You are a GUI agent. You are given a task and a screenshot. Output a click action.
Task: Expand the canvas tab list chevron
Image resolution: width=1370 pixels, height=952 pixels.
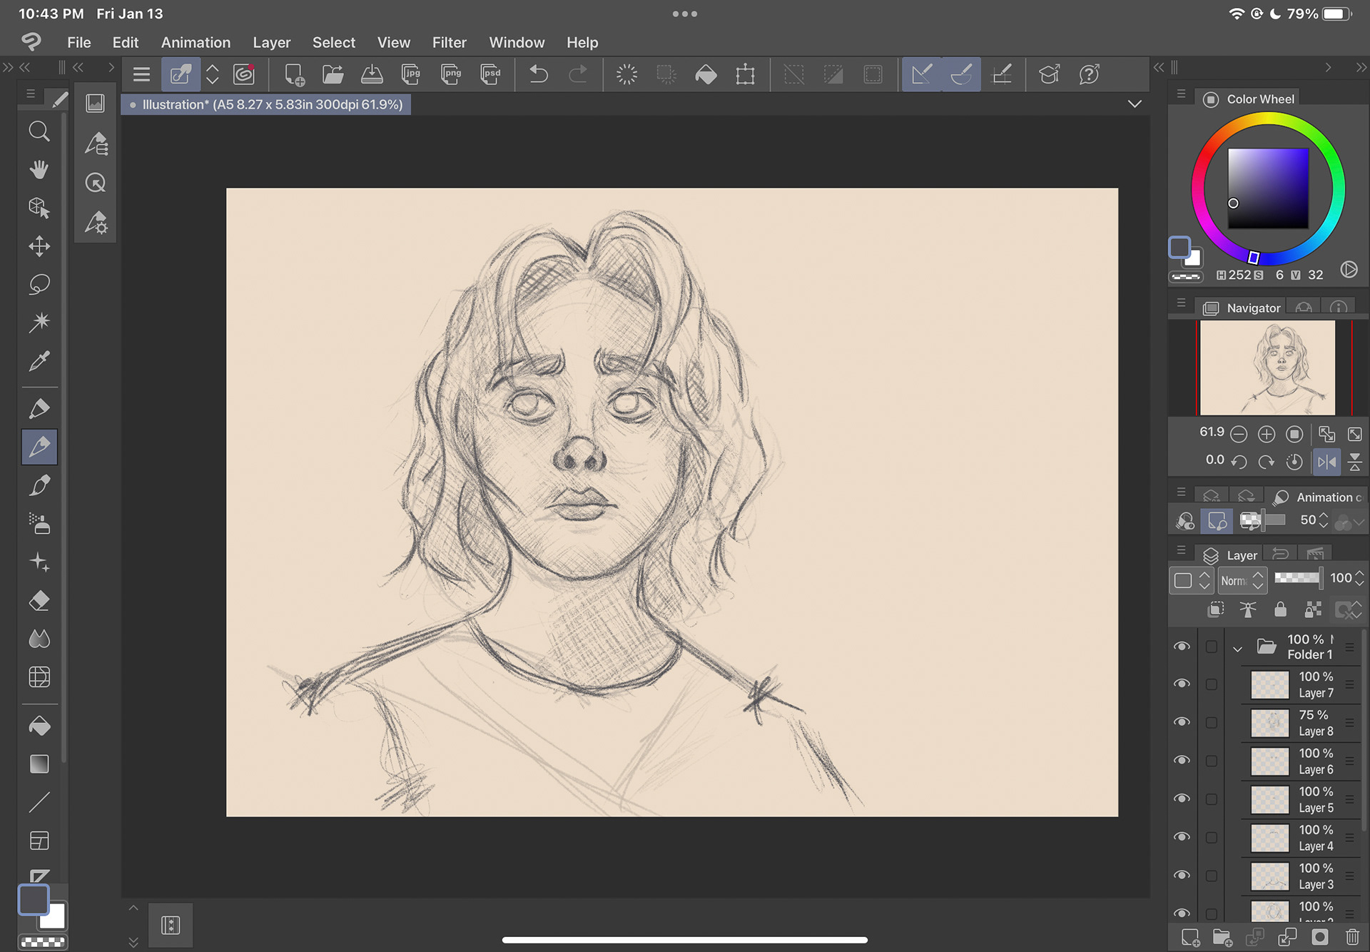click(x=1135, y=104)
